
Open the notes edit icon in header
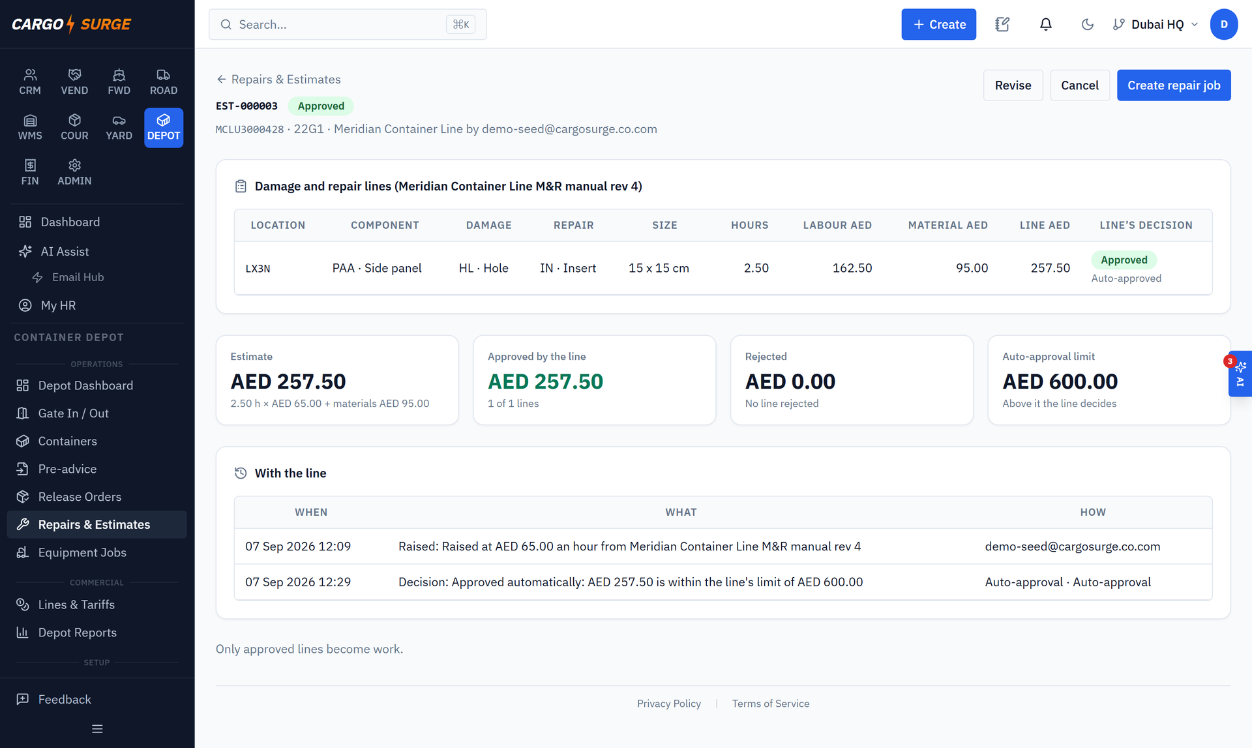(x=1002, y=24)
